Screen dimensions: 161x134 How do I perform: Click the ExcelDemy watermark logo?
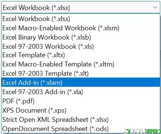142,131
